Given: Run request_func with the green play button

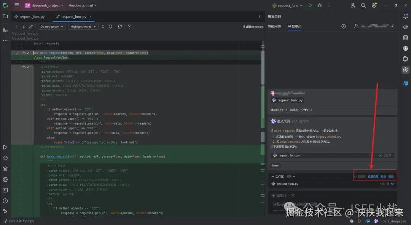Looking at the screenshot, I should [310, 5].
